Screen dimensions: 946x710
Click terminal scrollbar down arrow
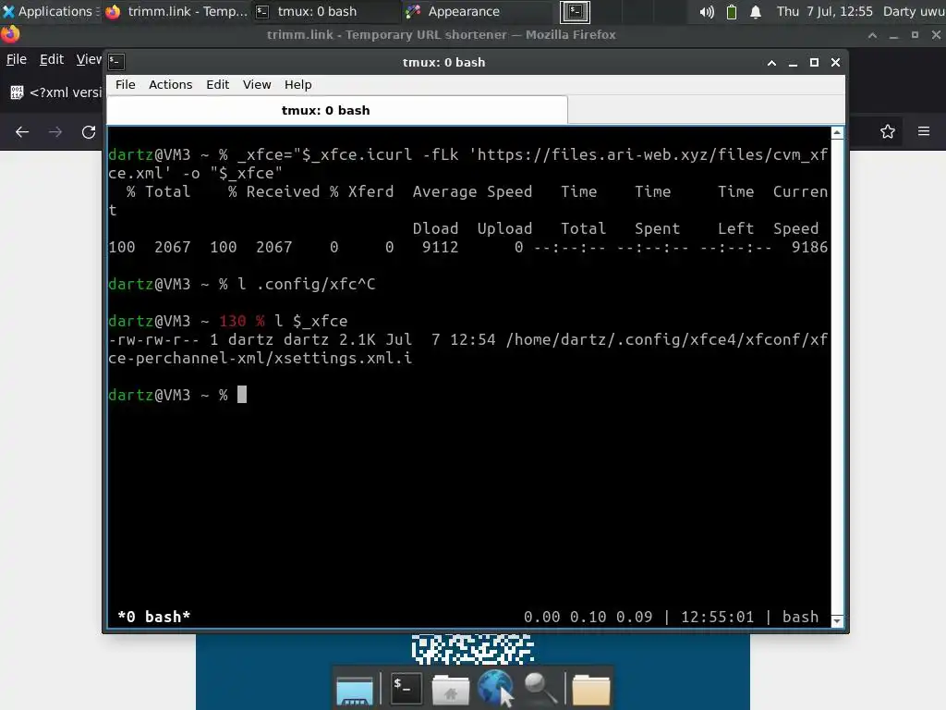[x=837, y=621]
